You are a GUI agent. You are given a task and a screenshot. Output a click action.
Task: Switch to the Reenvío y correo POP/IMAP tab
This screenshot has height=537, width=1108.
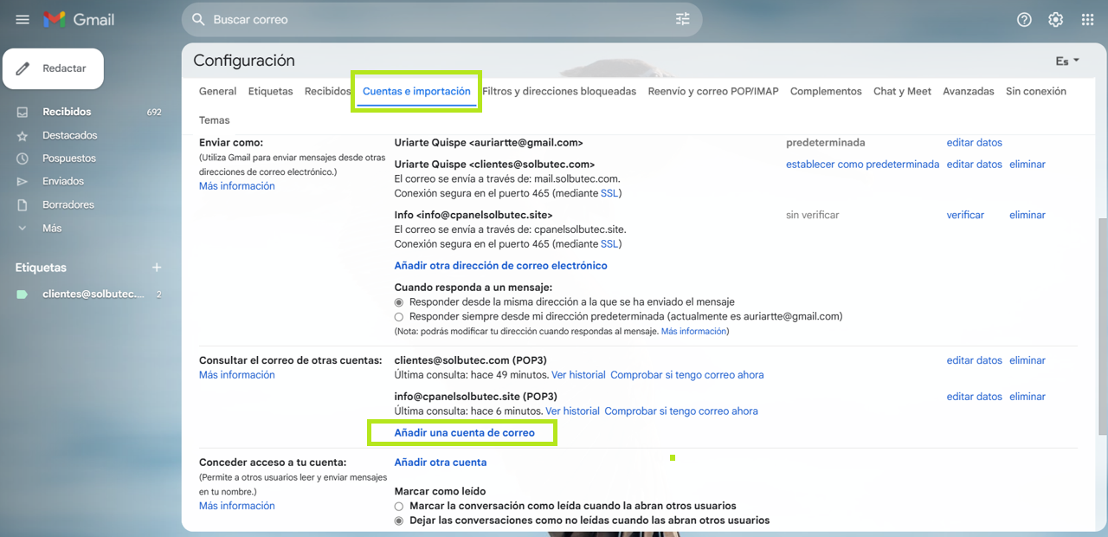click(712, 91)
